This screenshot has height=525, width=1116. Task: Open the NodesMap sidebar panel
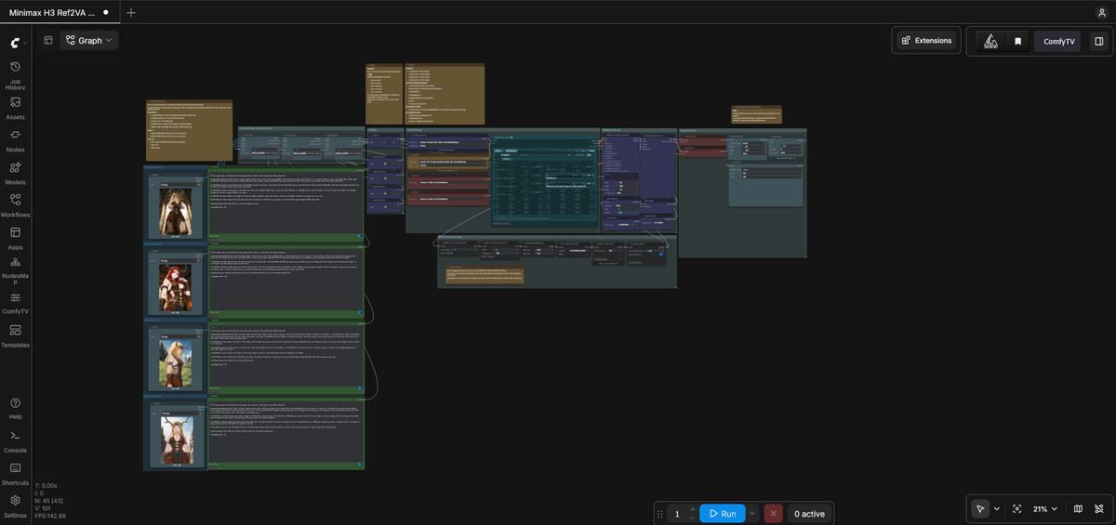[x=16, y=270]
